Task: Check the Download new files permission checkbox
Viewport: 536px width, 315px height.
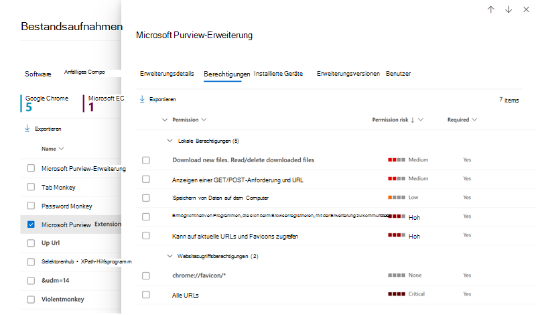Action: pyautogui.click(x=146, y=160)
